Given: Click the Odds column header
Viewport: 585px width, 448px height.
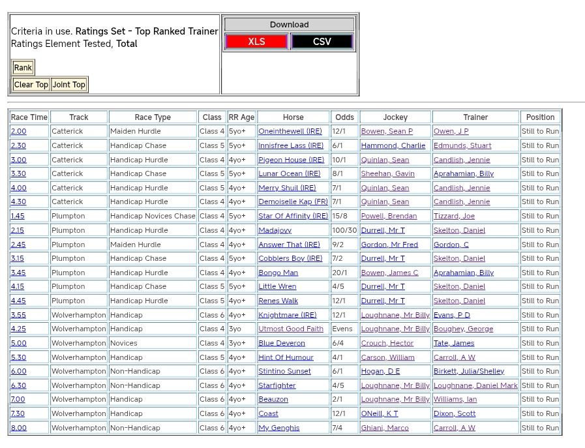Looking at the screenshot, I should (344, 117).
